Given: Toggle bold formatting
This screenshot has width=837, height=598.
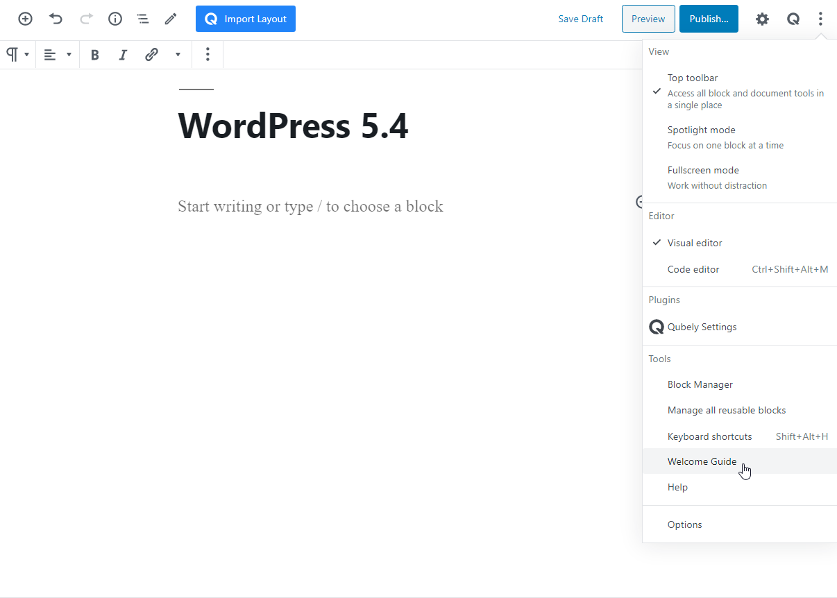Looking at the screenshot, I should (95, 55).
